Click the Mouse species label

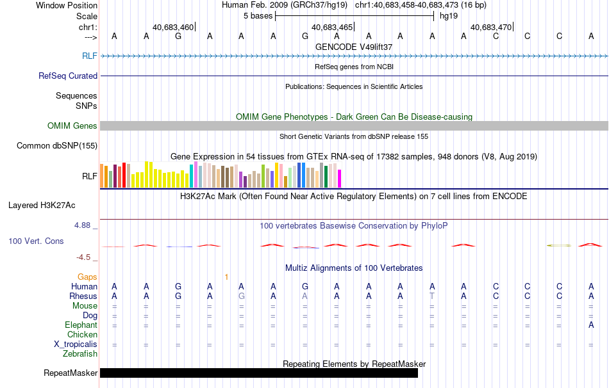pos(85,306)
